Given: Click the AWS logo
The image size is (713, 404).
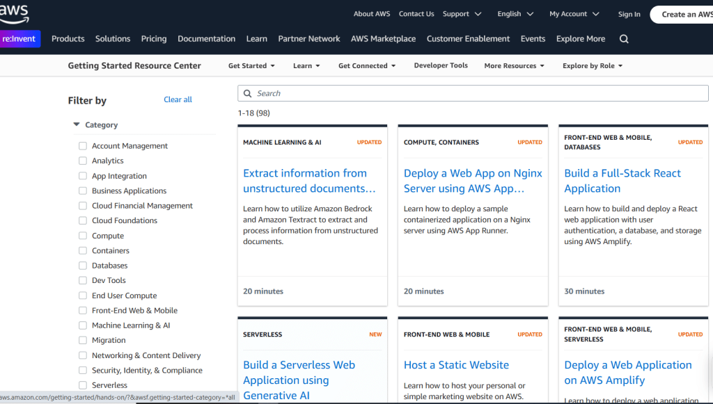Looking at the screenshot, I should point(14,12).
